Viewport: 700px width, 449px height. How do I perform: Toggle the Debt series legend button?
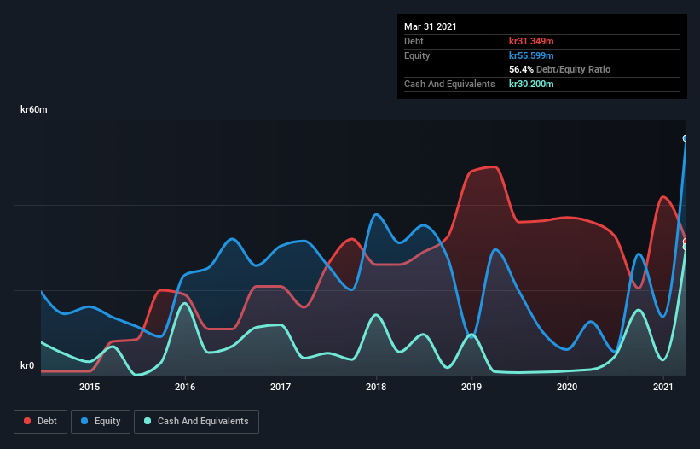[x=41, y=422]
